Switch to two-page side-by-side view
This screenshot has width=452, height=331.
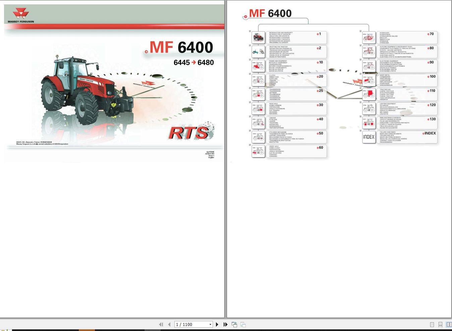(x=449, y=324)
